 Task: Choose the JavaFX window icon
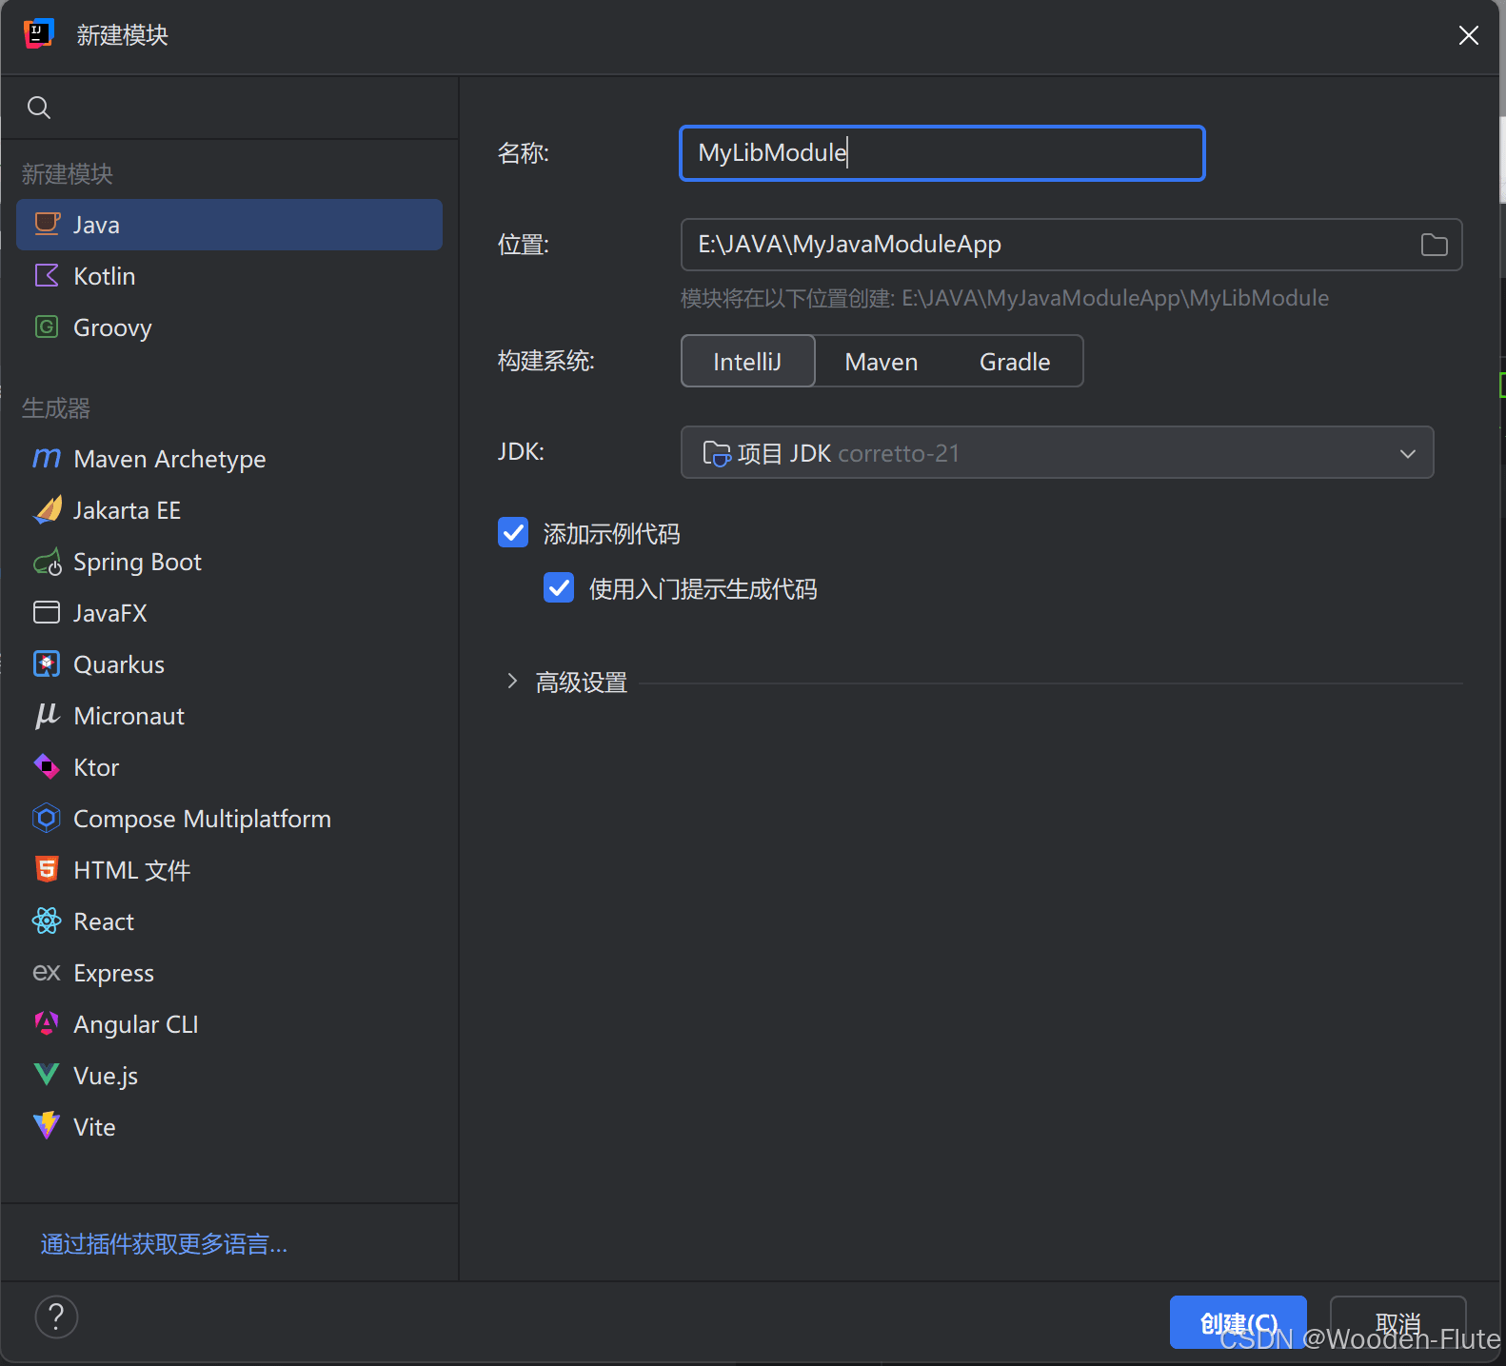tap(47, 612)
